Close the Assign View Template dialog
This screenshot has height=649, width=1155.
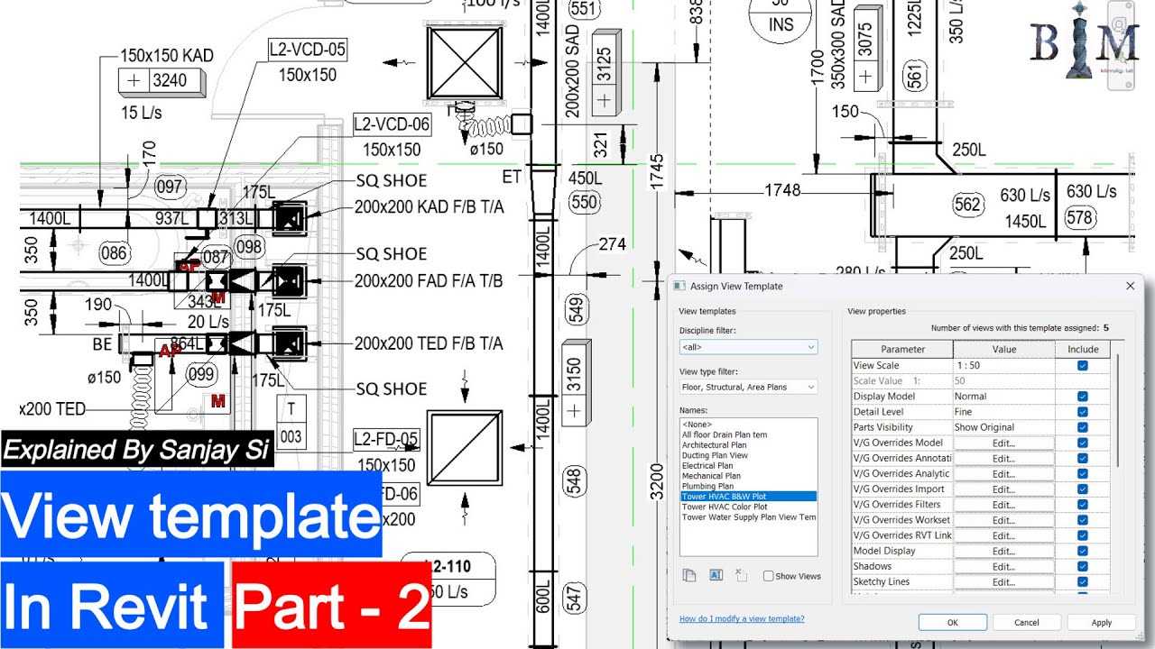(x=1130, y=286)
